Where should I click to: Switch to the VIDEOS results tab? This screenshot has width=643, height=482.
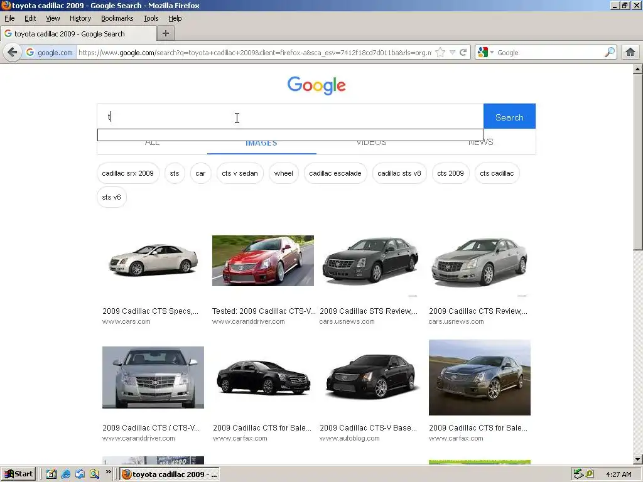[x=371, y=144]
